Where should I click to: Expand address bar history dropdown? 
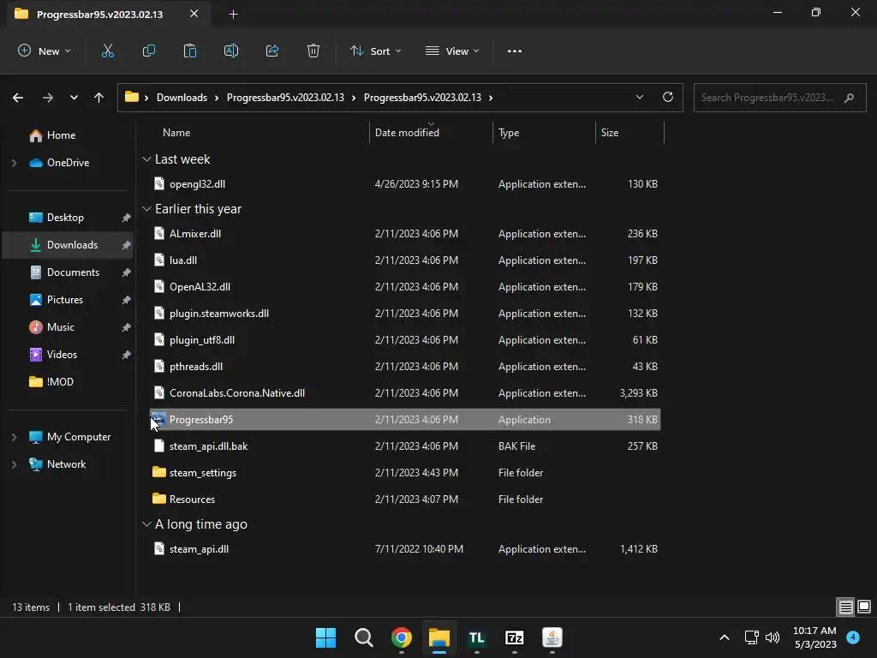pos(639,97)
